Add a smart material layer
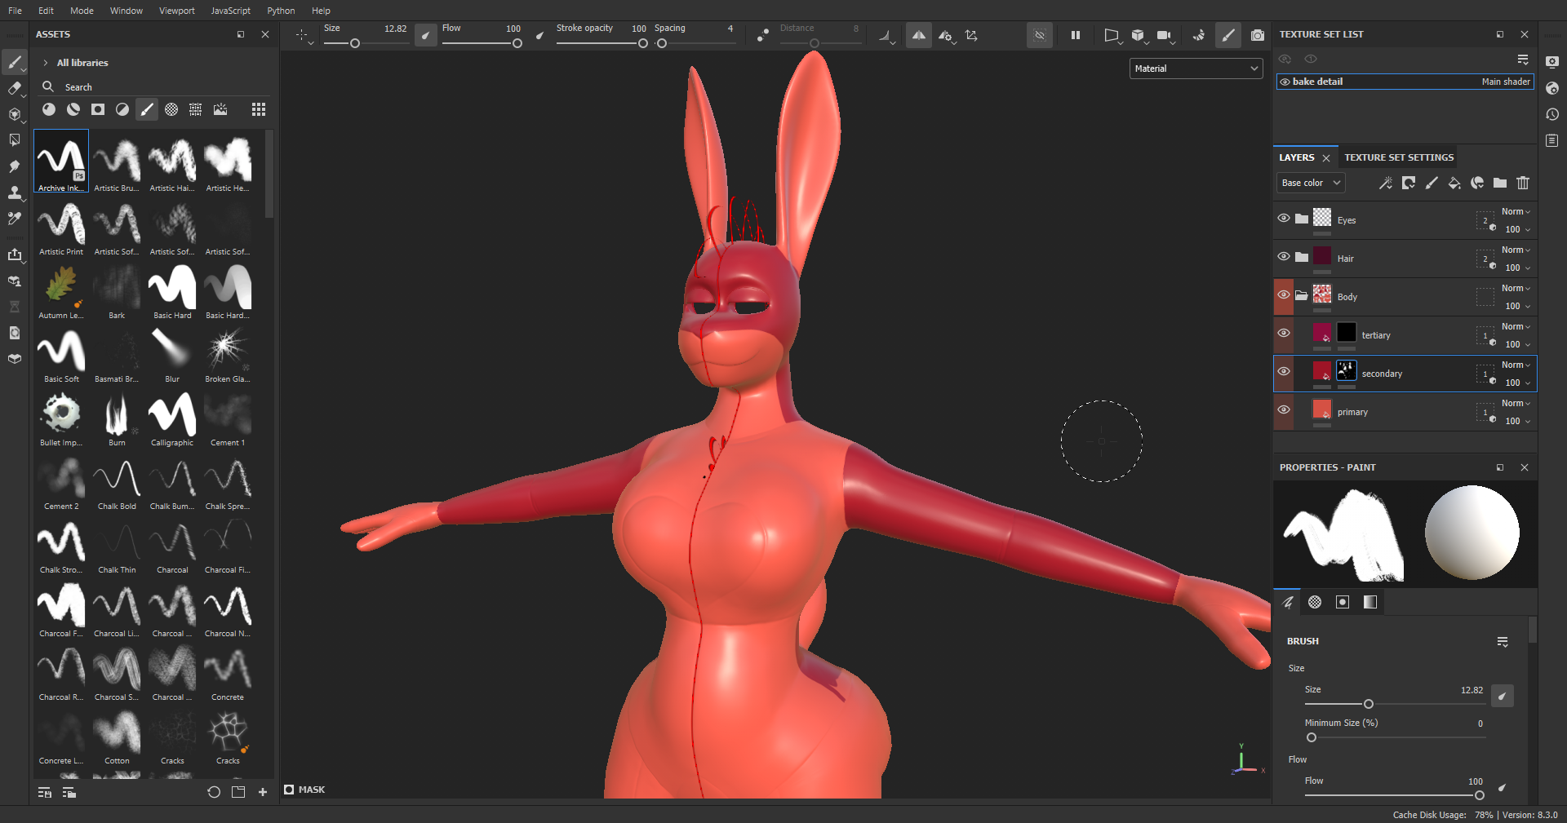Viewport: 1567px width, 823px height. tap(1477, 183)
